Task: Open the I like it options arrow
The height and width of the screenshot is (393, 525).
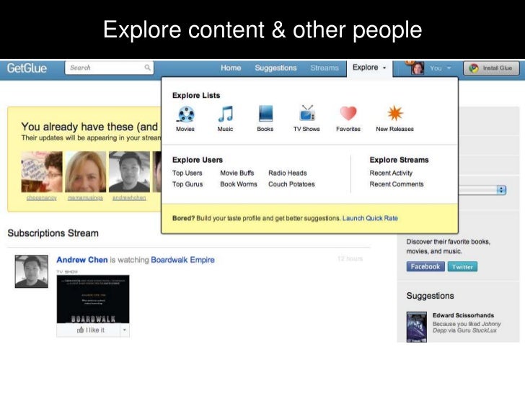Action: pos(125,330)
